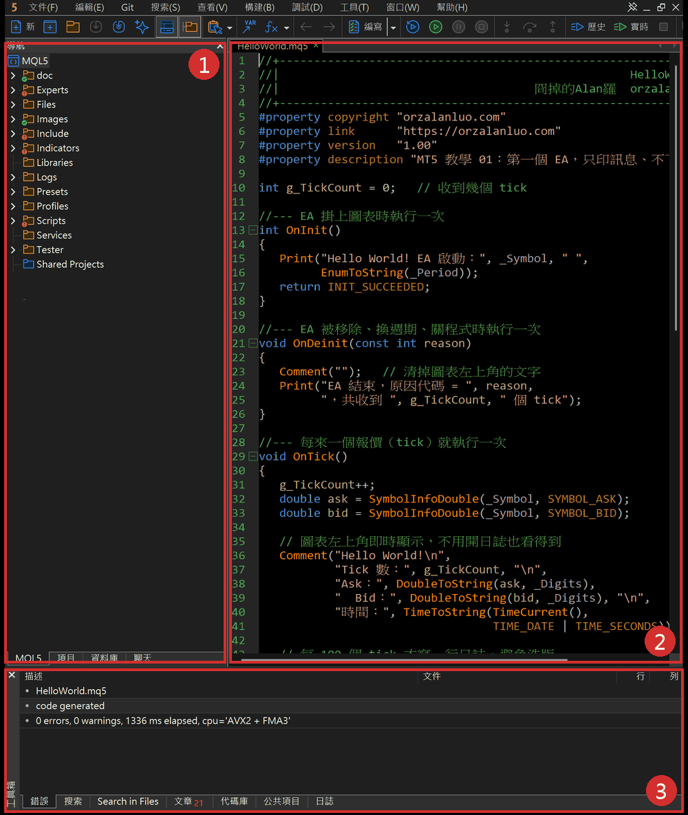Open the View (查看) menu

click(212, 8)
